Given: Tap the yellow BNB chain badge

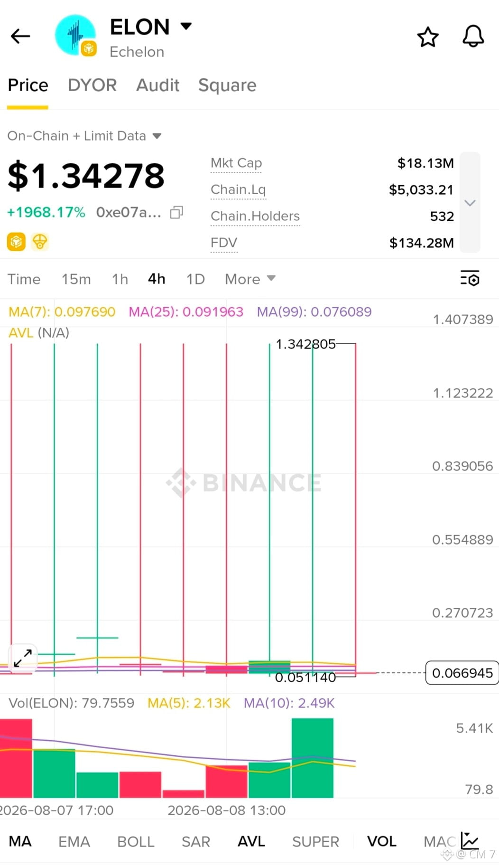Looking at the screenshot, I should [x=16, y=242].
